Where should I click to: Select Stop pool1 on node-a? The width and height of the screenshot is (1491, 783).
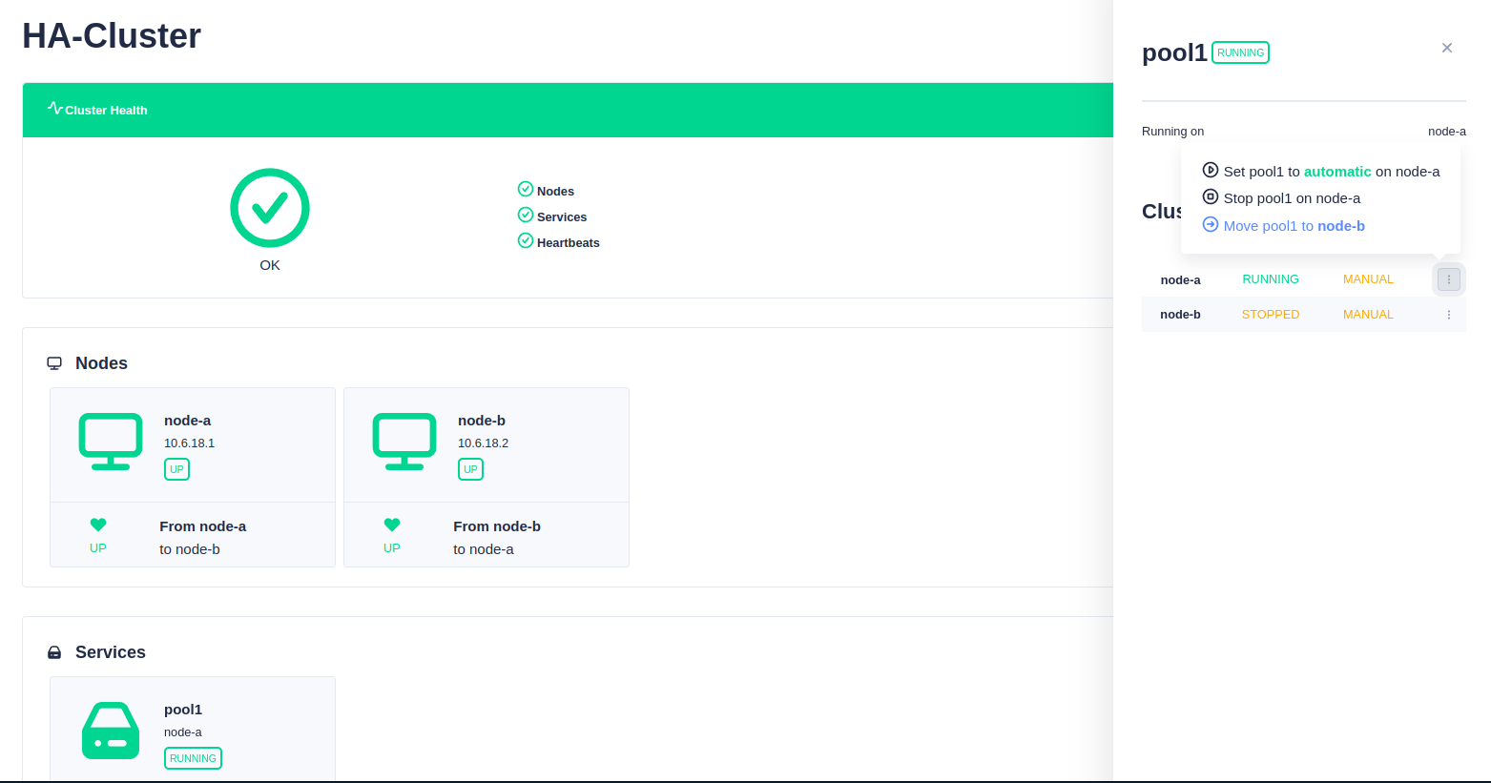[x=1291, y=198]
